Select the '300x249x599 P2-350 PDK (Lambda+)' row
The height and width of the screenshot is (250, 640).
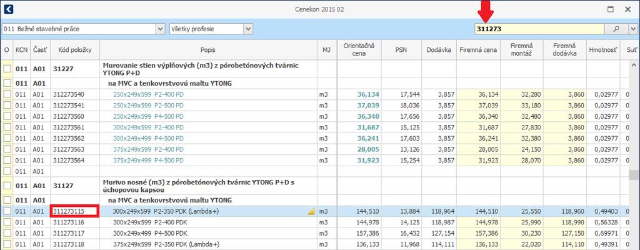314,211
